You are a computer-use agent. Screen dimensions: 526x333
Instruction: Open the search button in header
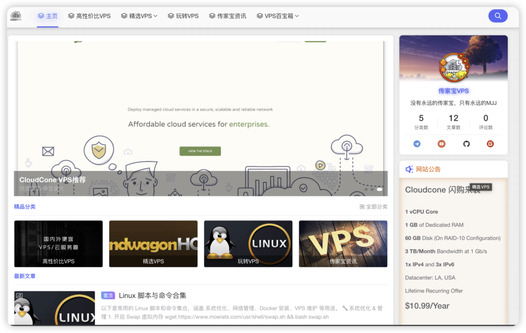tap(498, 16)
